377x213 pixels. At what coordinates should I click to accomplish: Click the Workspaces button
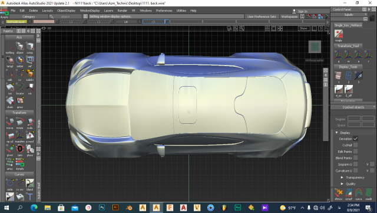pyautogui.click(x=289, y=17)
